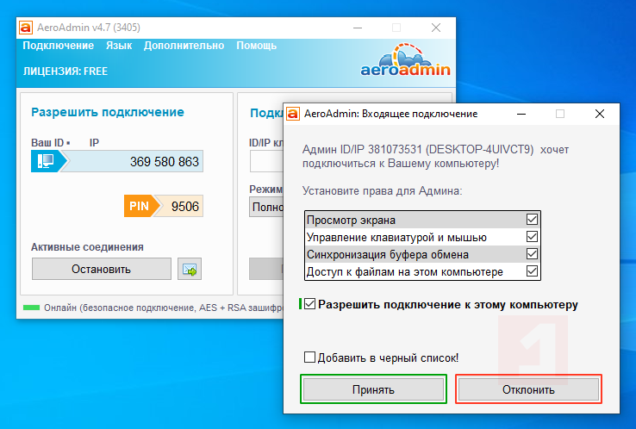The height and width of the screenshot is (429, 636).
Task: Click the Принять button
Action: coord(373,389)
